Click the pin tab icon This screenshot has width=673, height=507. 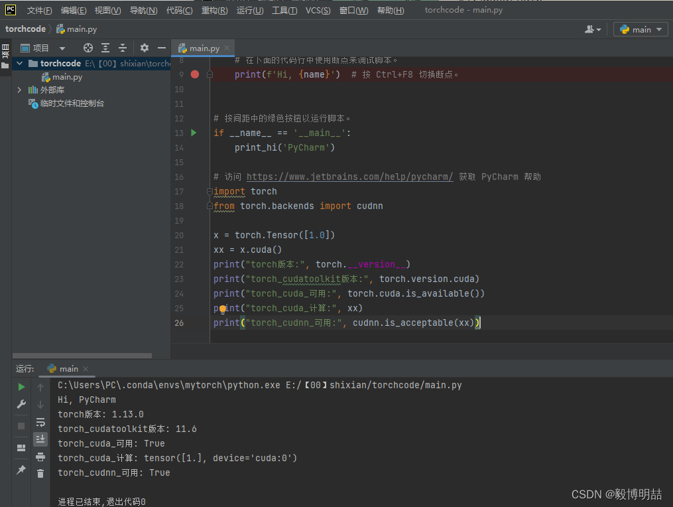coord(21,470)
